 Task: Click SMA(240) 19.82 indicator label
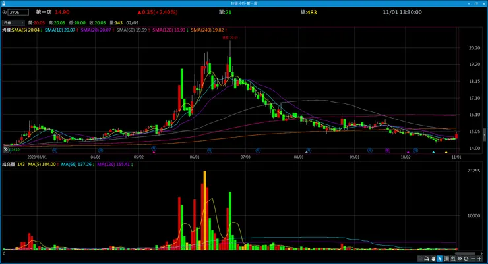click(x=208, y=30)
